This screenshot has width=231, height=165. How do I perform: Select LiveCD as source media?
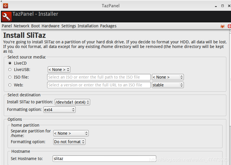pos(10,63)
